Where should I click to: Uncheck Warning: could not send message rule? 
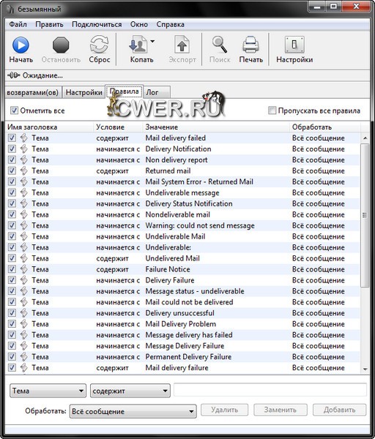coord(12,225)
